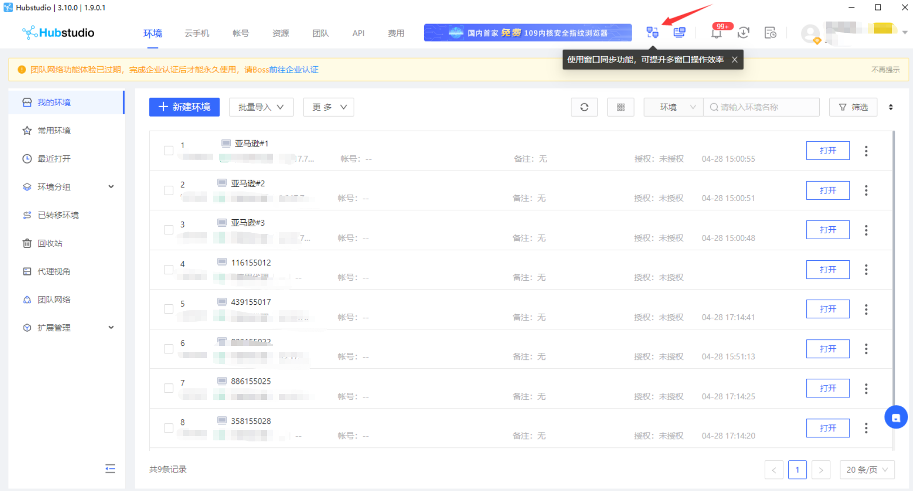Open more options for 亚马逊#1 row
Viewport: 913px width, 491px height.
click(x=866, y=151)
